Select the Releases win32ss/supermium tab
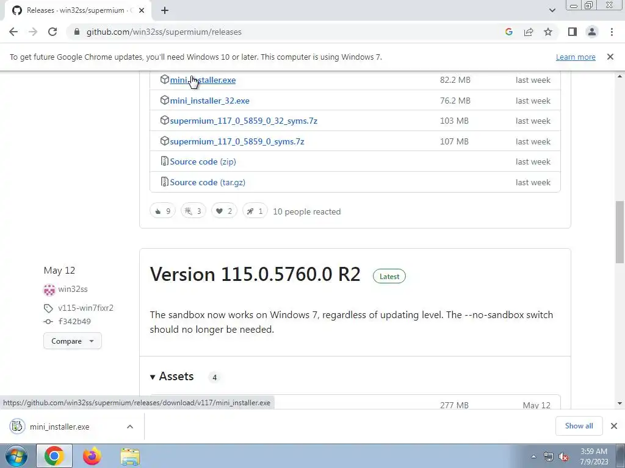This screenshot has width=625, height=468. tap(76, 10)
